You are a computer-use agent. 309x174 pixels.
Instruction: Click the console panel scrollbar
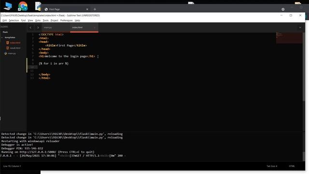coord(304,157)
